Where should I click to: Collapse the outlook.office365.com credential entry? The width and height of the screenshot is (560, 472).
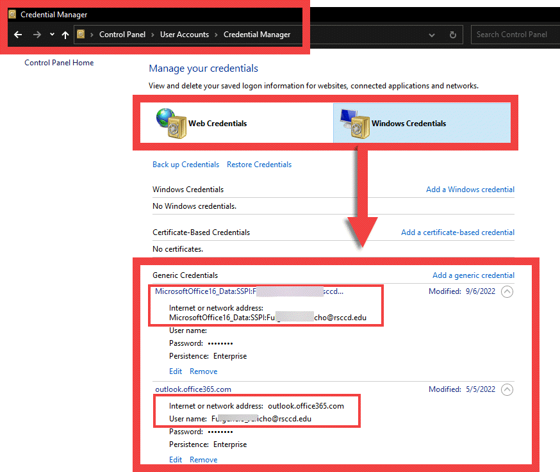click(507, 389)
